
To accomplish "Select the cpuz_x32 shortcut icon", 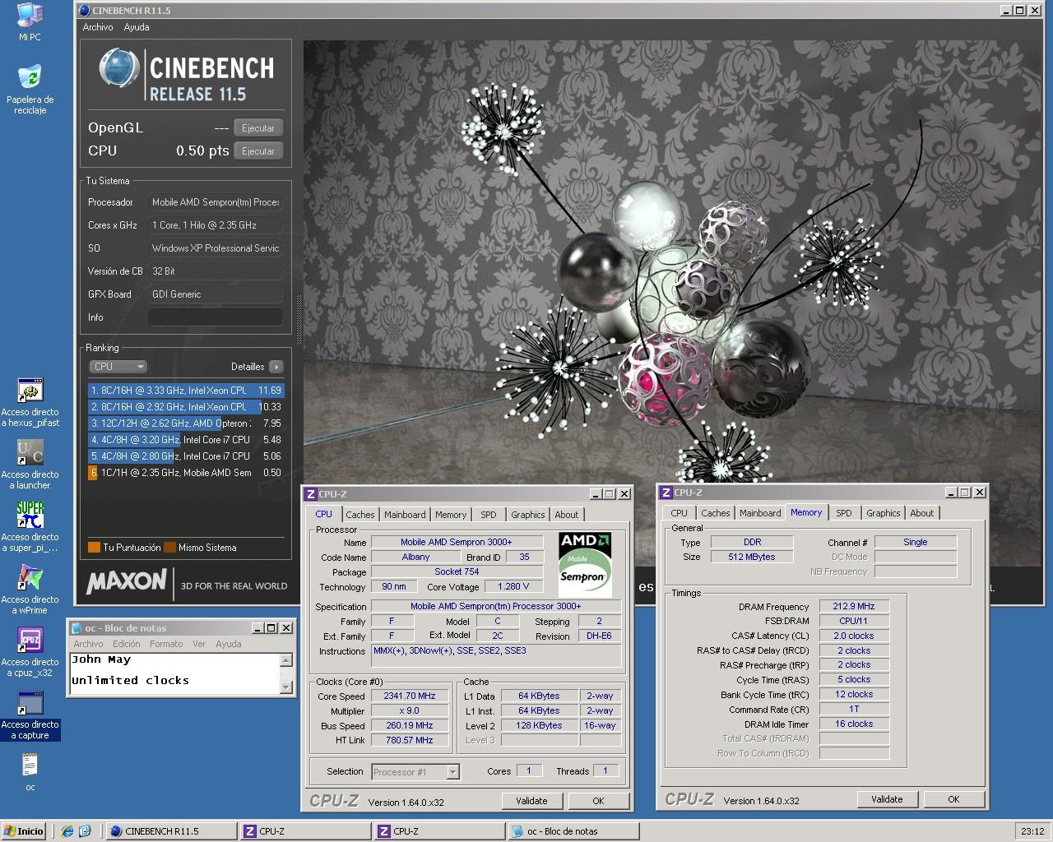I will (x=30, y=640).
